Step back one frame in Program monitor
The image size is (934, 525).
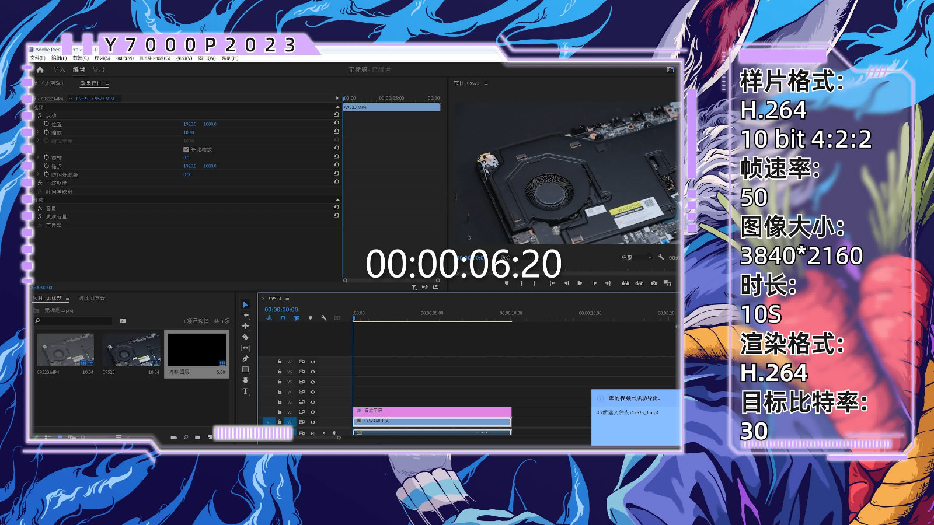[x=566, y=283]
